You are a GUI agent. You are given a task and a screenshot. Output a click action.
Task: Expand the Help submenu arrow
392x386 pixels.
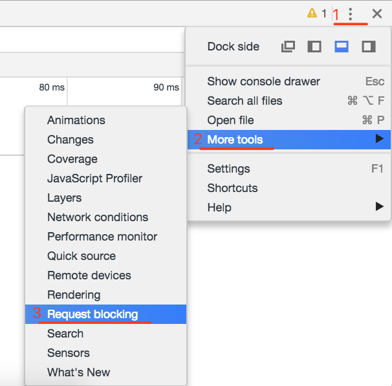379,207
